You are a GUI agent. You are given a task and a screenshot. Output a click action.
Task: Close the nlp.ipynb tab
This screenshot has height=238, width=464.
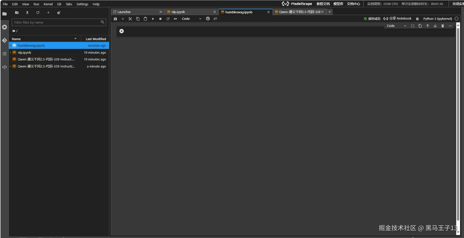(x=215, y=12)
